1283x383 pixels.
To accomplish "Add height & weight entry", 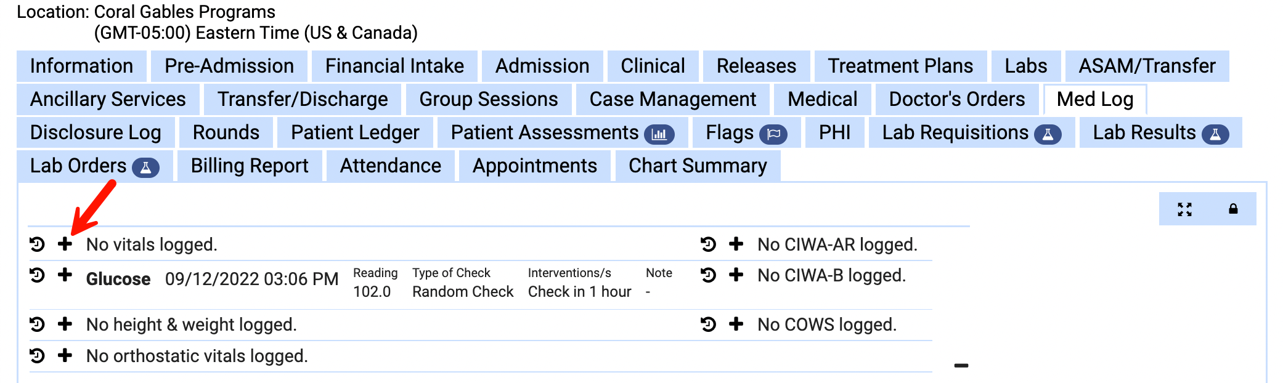I will (x=65, y=324).
